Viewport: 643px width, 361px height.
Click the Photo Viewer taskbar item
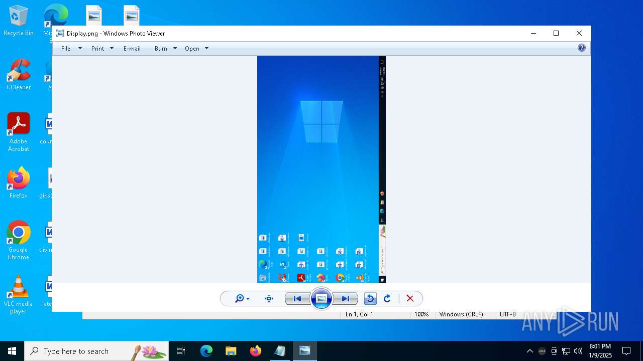305,351
